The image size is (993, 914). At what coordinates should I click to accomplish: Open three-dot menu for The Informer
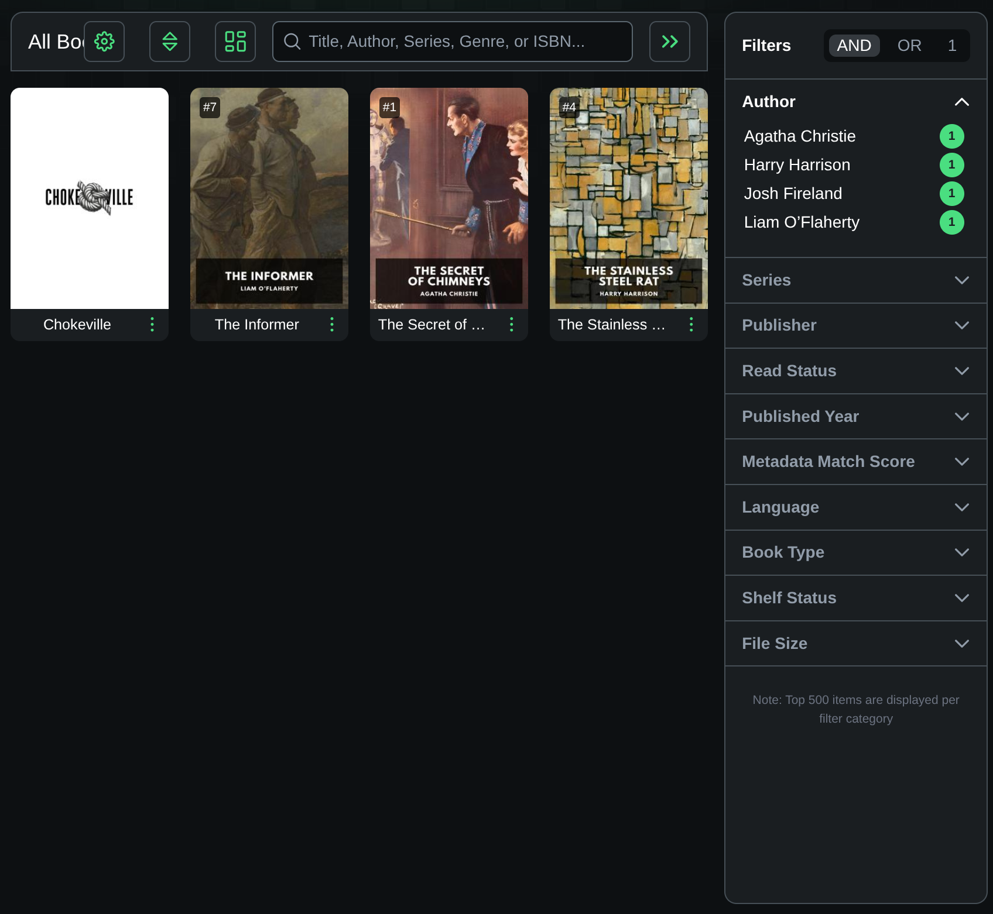(332, 325)
